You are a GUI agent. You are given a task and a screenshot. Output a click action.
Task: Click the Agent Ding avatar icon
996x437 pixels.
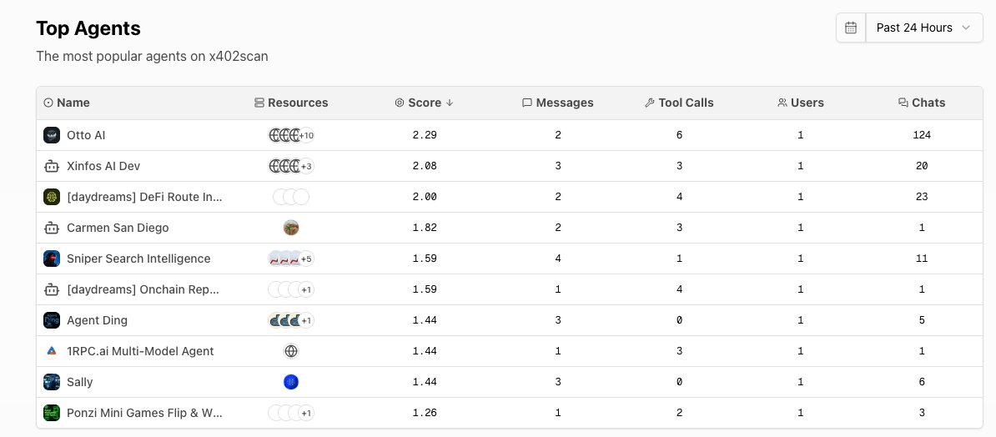click(x=52, y=320)
